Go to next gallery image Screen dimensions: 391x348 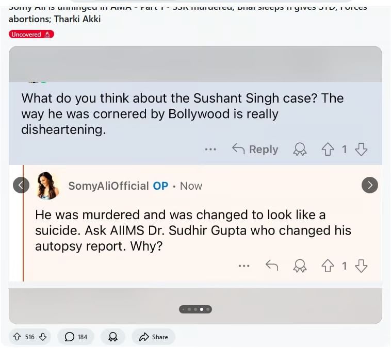pyautogui.click(x=370, y=185)
